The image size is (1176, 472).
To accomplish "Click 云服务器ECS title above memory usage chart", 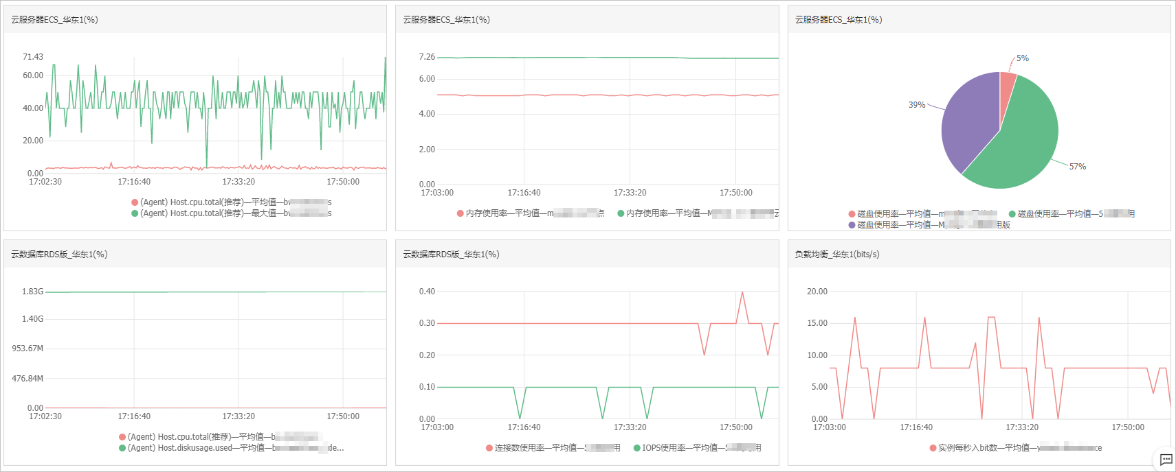I will tap(447, 20).
